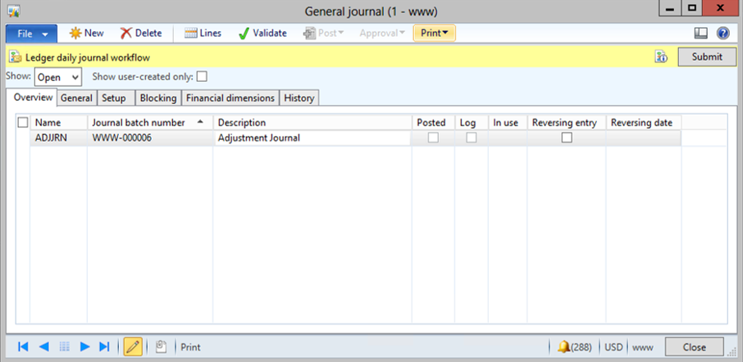
Task: Enable Show user-created only checkbox
Action: (x=202, y=77)
